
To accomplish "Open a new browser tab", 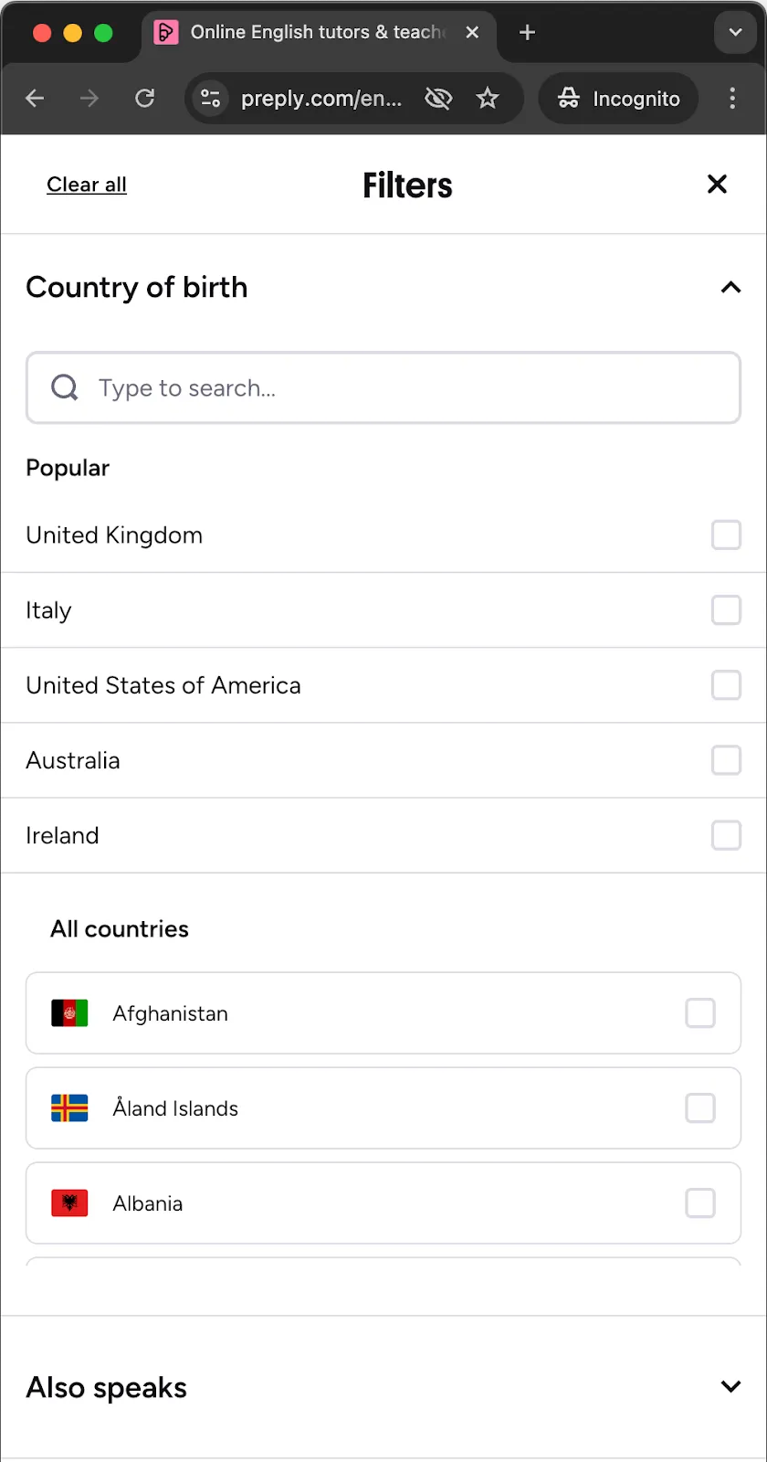I will tap(527, 33).
